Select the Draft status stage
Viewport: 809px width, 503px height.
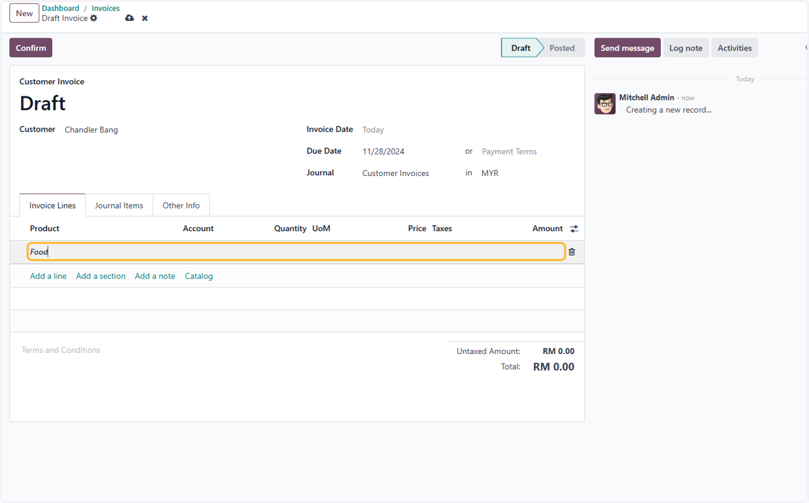[520, 48]
